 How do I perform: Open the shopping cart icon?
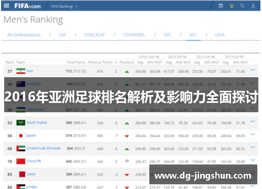(x=232, y=6)
